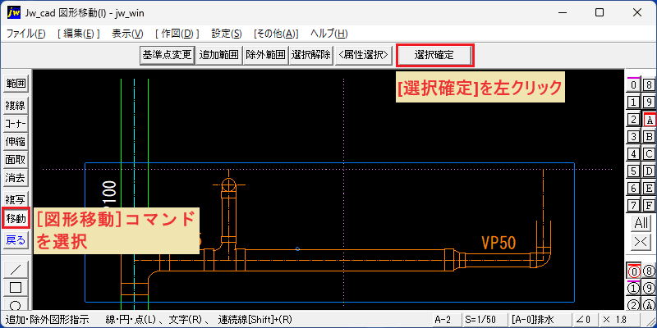Open the 設定(S) menu
Image resolution: width=657 pixels, height=328 pixels.
coord(227,34)
